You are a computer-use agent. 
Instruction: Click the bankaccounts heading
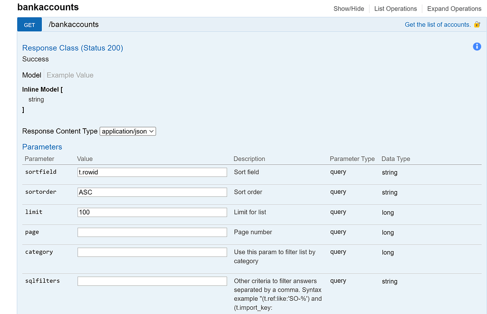pos(48,8)
